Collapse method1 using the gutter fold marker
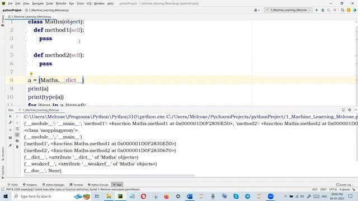The width and height of the screenshot is (358, 201). (26, 30)
